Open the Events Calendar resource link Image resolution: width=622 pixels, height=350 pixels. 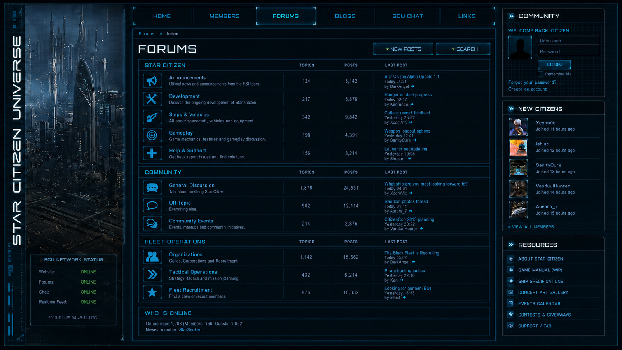point(539,303)
